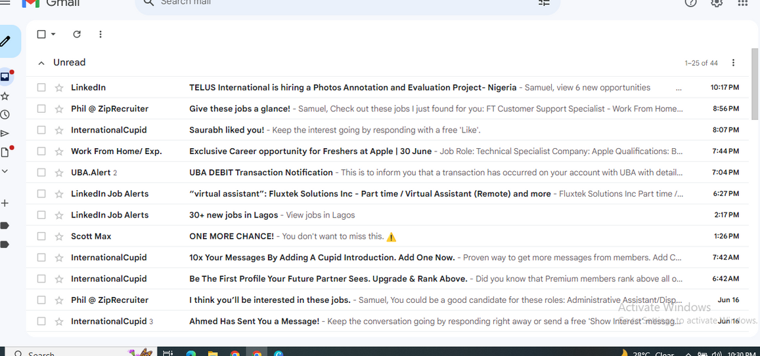Screen dimensions: 760x356
Task: Refresh the mail list
Action: pyautogui.click(x=77, y=34)
